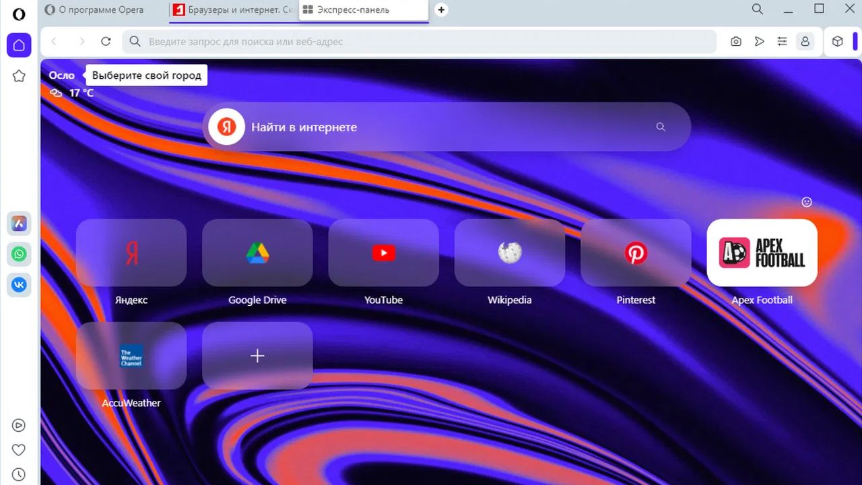Open the Google Drive speed dial tile
This screenshot has width=862, height=485.
coord(257,253)
